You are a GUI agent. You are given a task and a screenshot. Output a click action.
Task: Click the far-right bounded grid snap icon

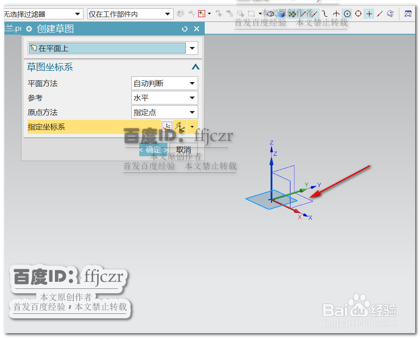click(408, 13)
